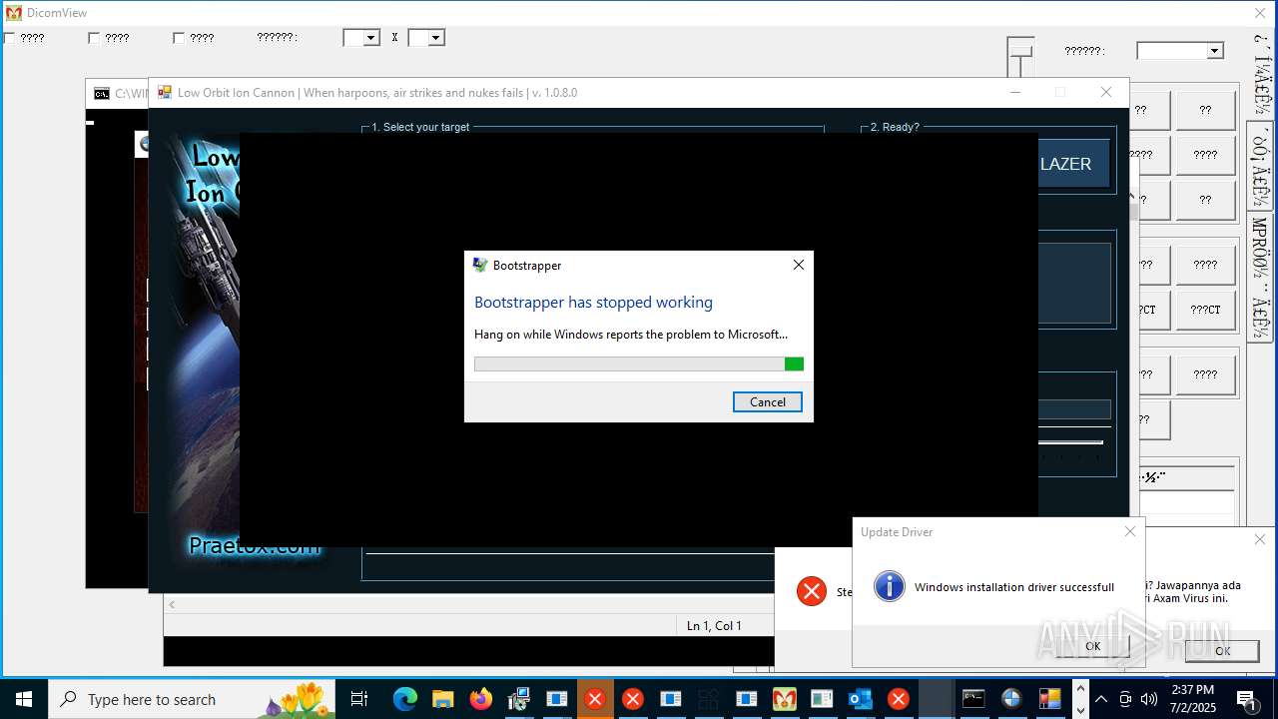Open the Windows Start menu
Viewport: 1278px width, 719px height.
[x=24, y=699]
